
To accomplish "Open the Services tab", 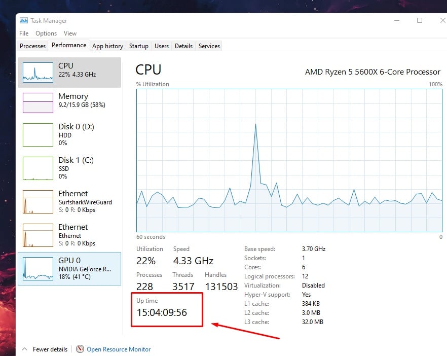I will pos(209,46).
